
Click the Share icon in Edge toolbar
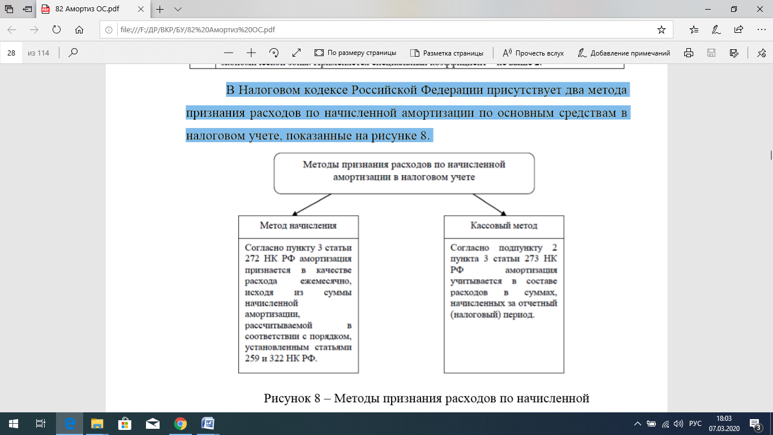coord(738,30)
